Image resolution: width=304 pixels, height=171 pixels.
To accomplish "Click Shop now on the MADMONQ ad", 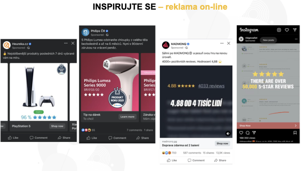I will coord(223,144).
